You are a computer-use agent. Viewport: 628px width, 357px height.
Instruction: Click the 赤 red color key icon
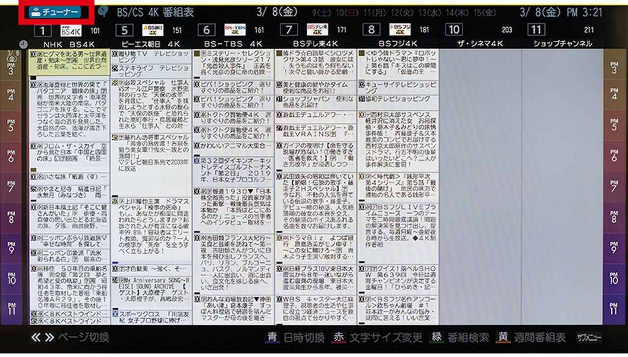tap(339, 337)
